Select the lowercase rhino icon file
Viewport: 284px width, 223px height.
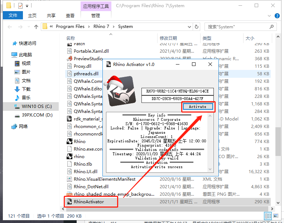pos(69,156)
